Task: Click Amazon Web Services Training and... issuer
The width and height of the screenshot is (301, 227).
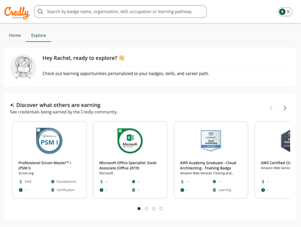Action: pos(207,173)
